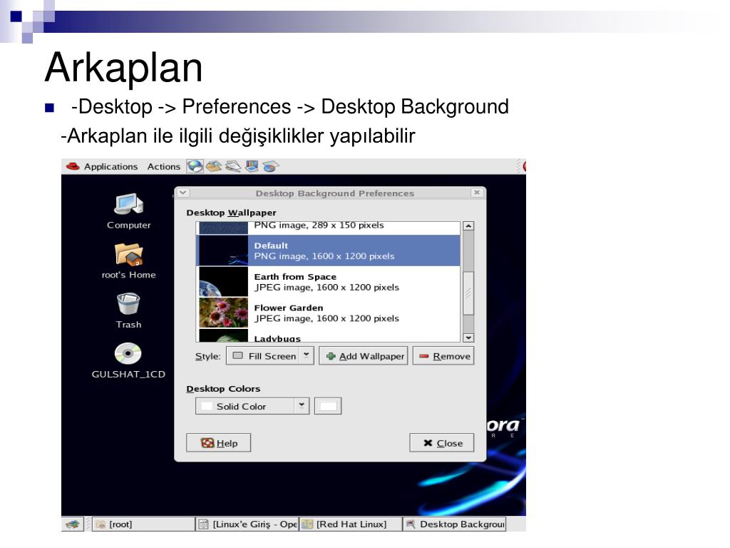Screen dimensions: 730x548
Task: Launch the word processor icon in top panel
Action: point(233,166)
